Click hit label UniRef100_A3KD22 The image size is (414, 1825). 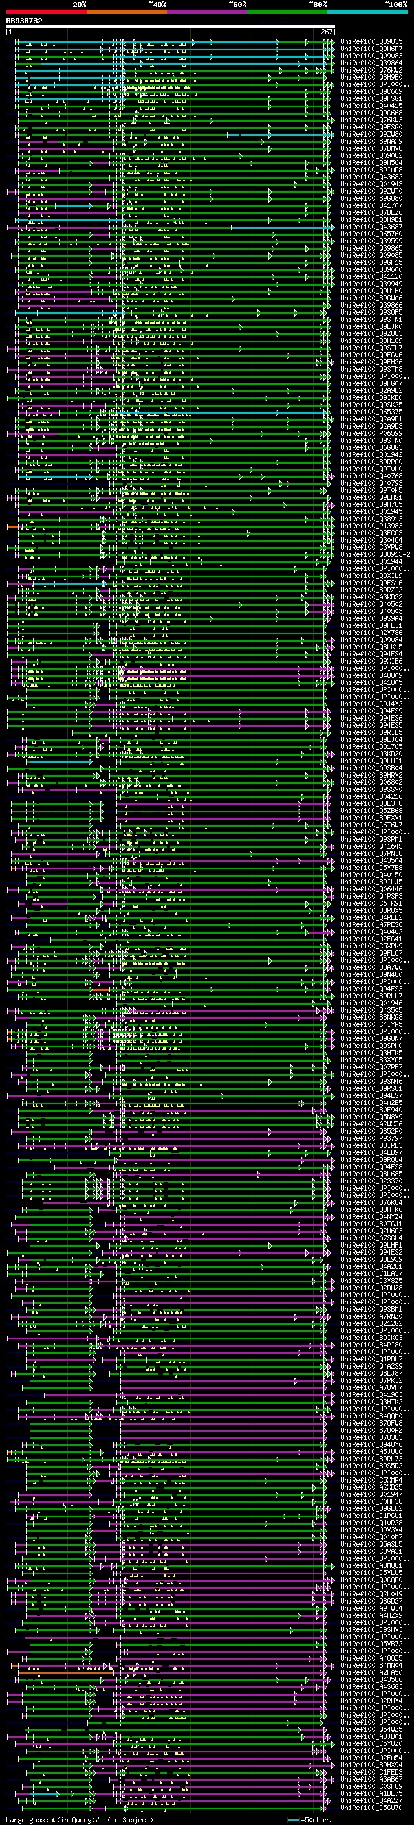pyautogui.click(x=371, y=598)
